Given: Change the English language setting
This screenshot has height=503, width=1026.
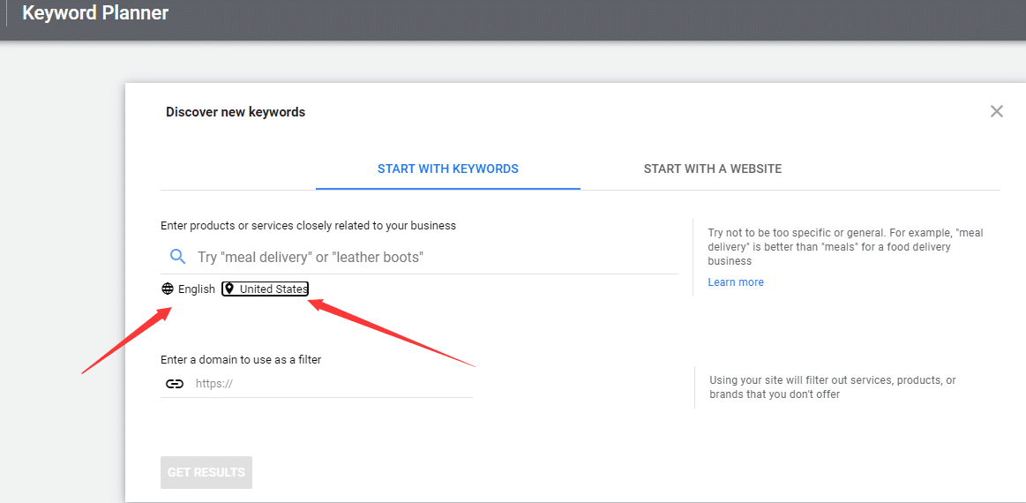Looking at the screenshot, I should click(197, 289).
